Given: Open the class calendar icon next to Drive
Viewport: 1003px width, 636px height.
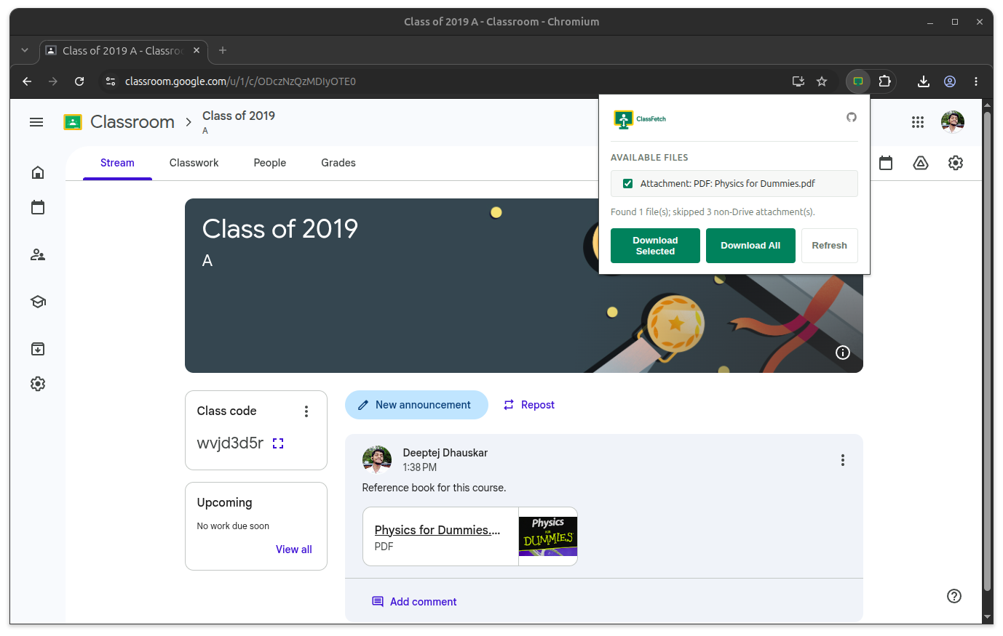Looking at the screenshot, I should [x=886, y=163].
